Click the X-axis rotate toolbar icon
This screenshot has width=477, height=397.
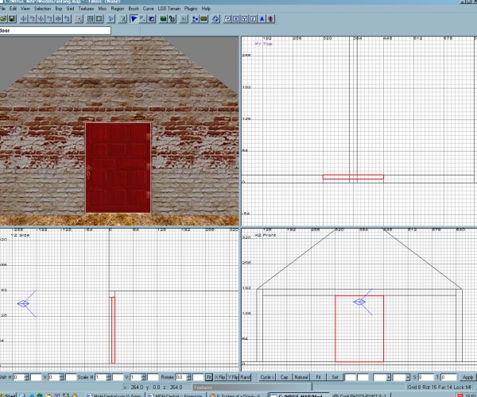[33, 19]
